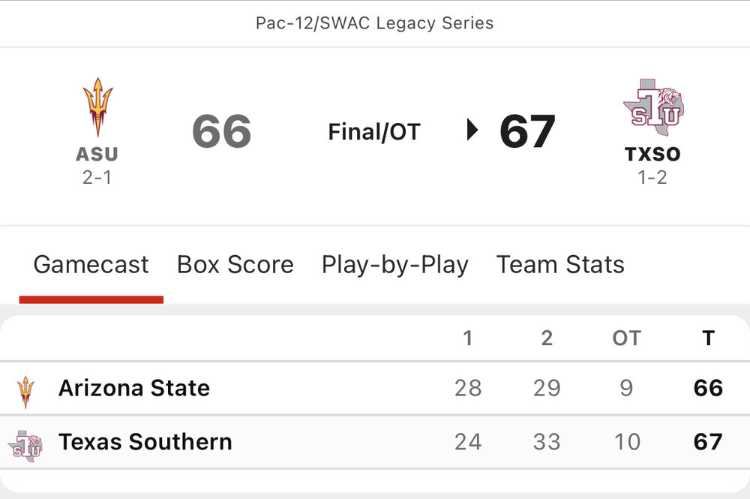Click Texas Southern's 10 overtime points
This screenshot has width=750, height=499.
(626, 442)
